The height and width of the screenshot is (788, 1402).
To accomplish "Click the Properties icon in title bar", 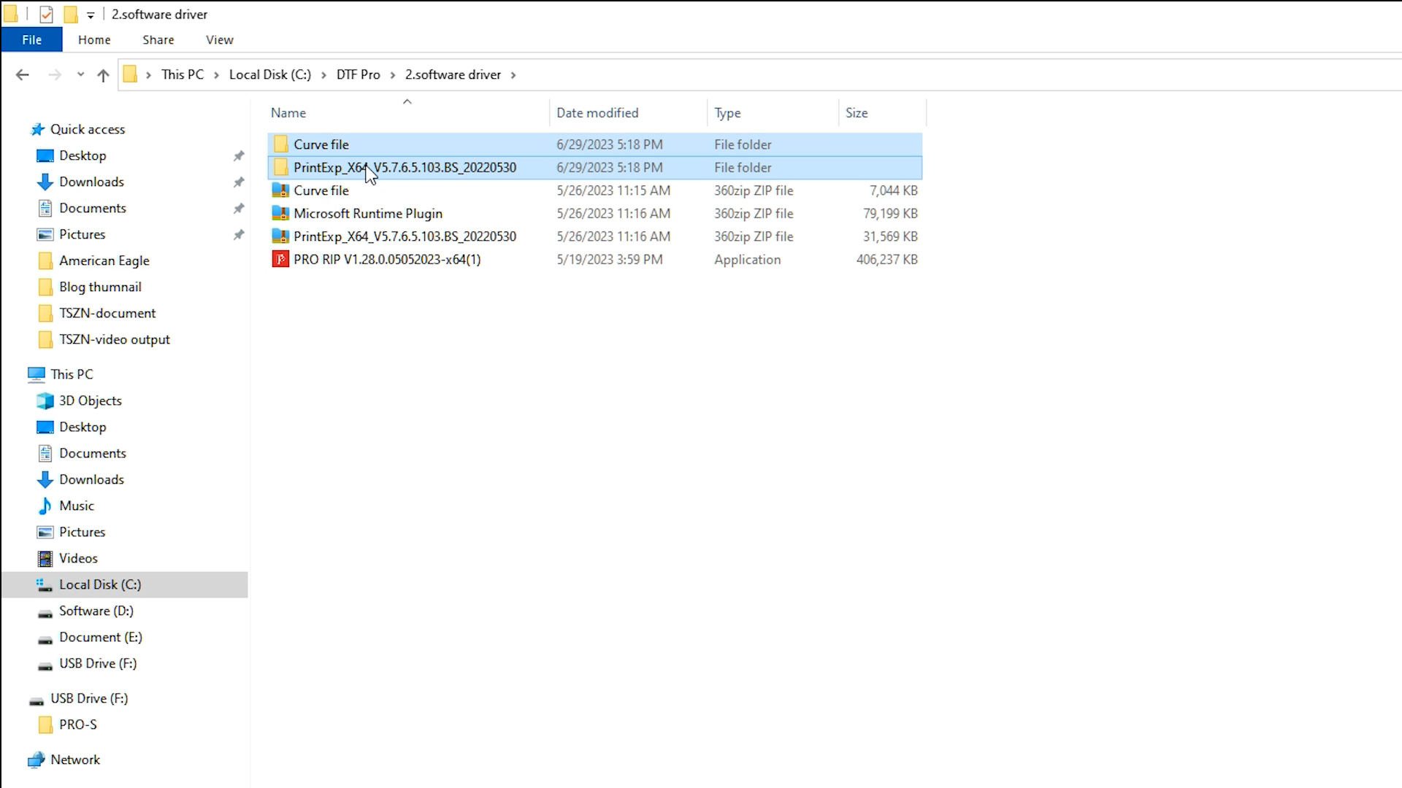I will (x=46, y=14).
